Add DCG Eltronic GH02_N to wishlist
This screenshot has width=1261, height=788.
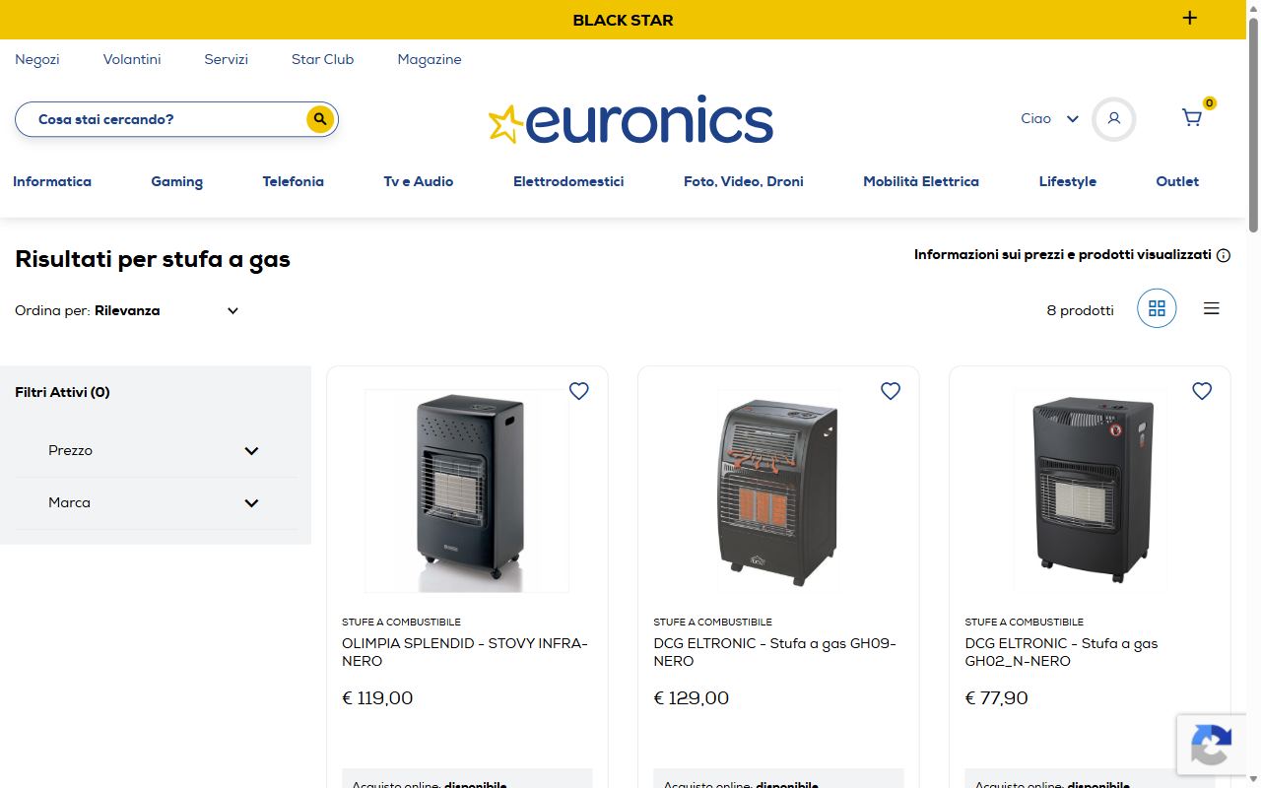(1202, 391)
